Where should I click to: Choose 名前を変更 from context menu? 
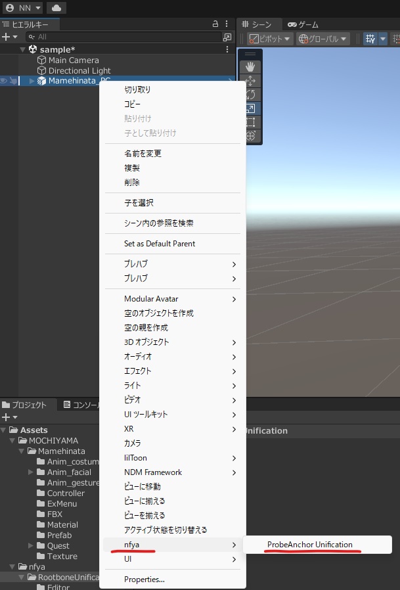coord(172,154)
